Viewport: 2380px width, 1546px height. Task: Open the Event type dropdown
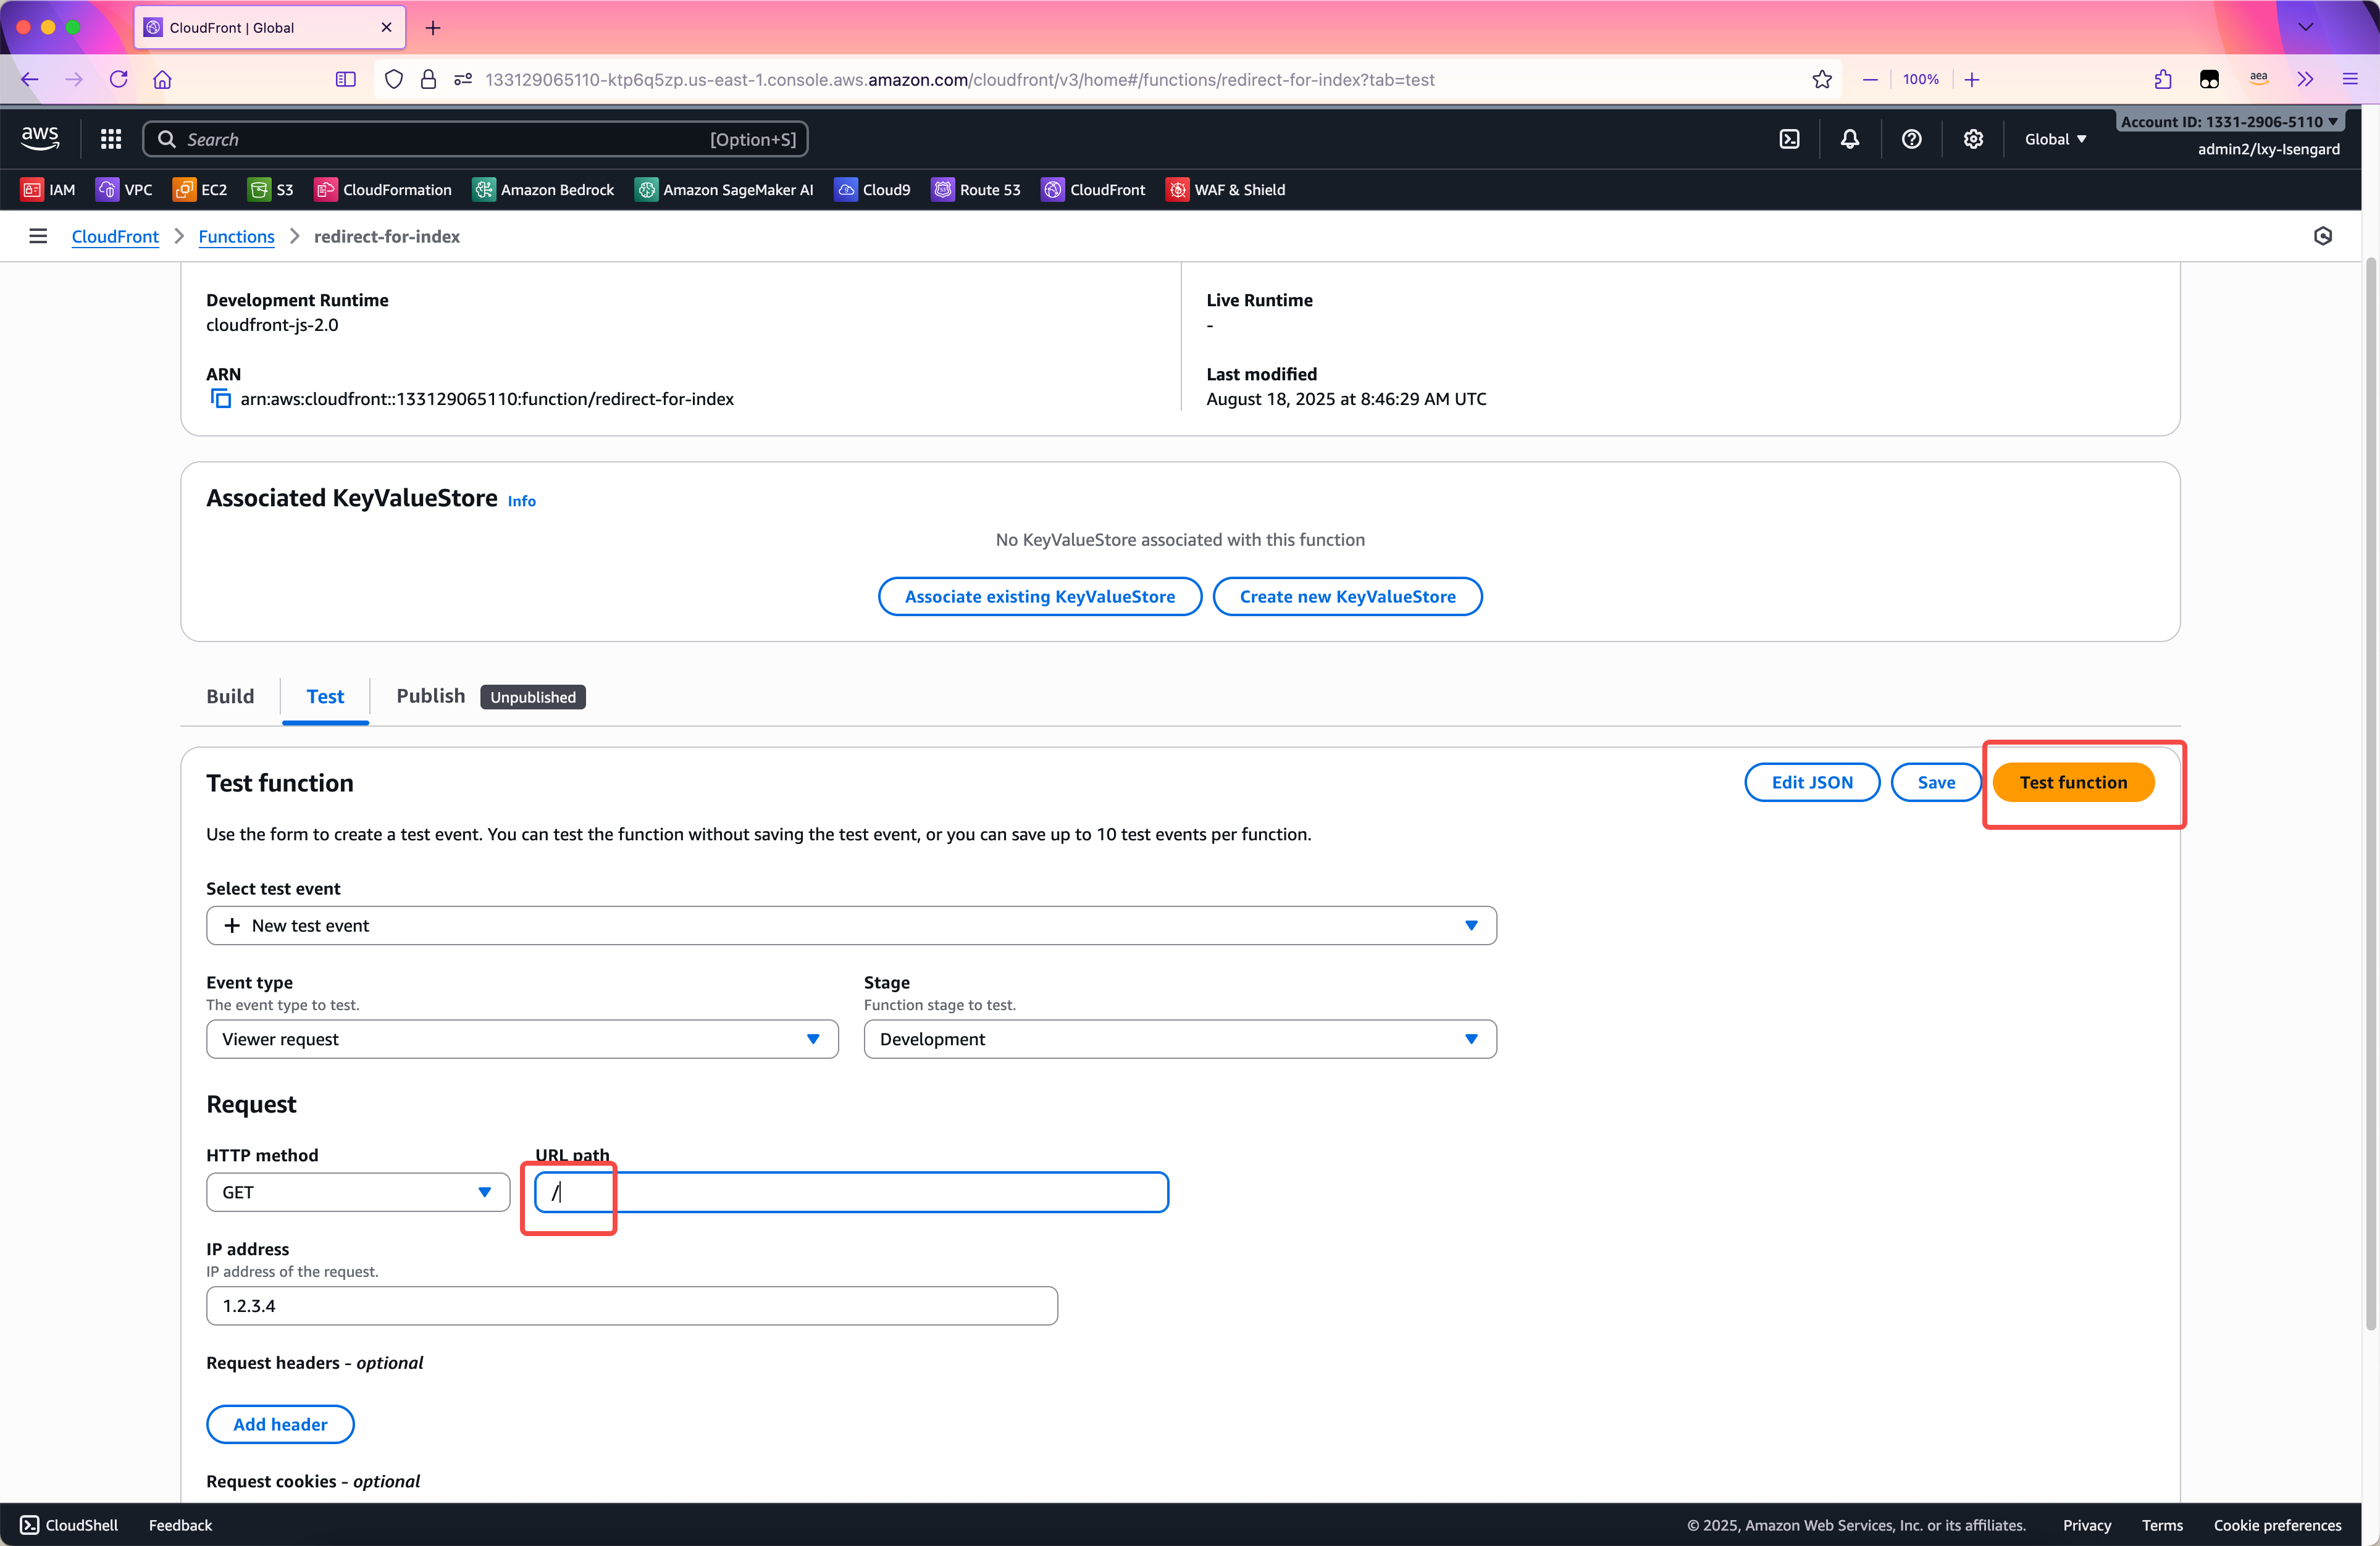click(521, 1039)
